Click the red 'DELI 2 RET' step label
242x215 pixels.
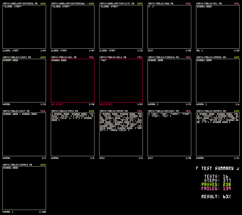click(106, 104)
